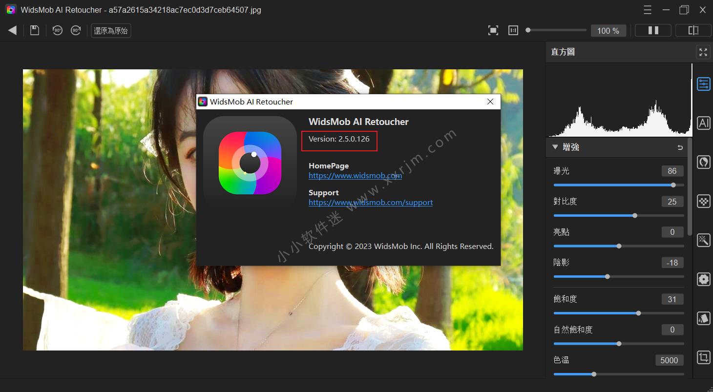
Task: Collapse the 增強 section triangle
Action: point(555,147)
